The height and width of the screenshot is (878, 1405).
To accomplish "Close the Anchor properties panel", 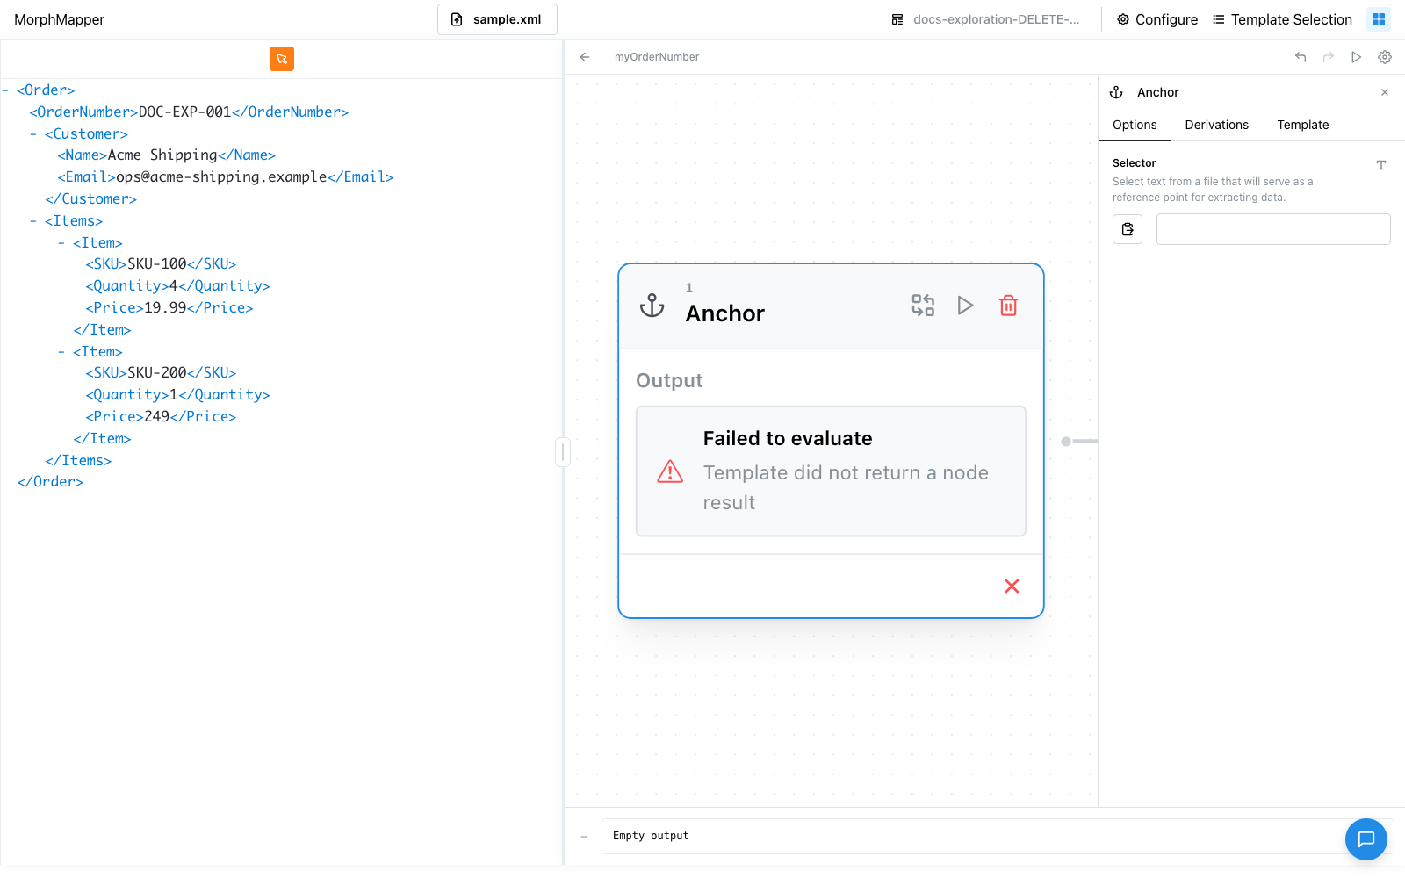I will click(x=1385, y=92).
